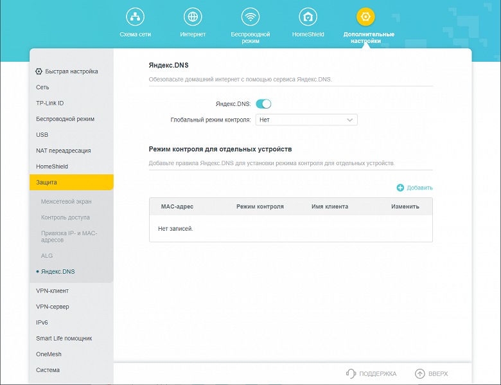Open the Система sidebar section

[48, 370]
